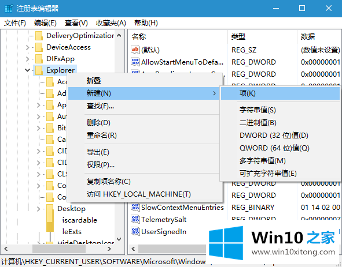342x267 pixels.
Task: Collapse the Explorer tree node
Action: pos(27,70)
